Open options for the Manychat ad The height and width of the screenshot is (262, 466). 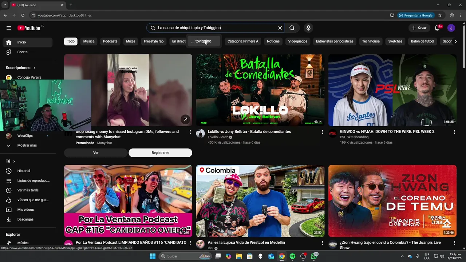190,132
